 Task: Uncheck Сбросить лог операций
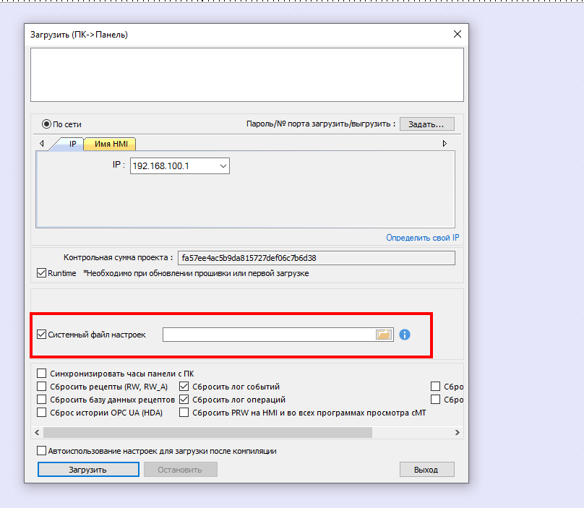click(x=184, y=400)
